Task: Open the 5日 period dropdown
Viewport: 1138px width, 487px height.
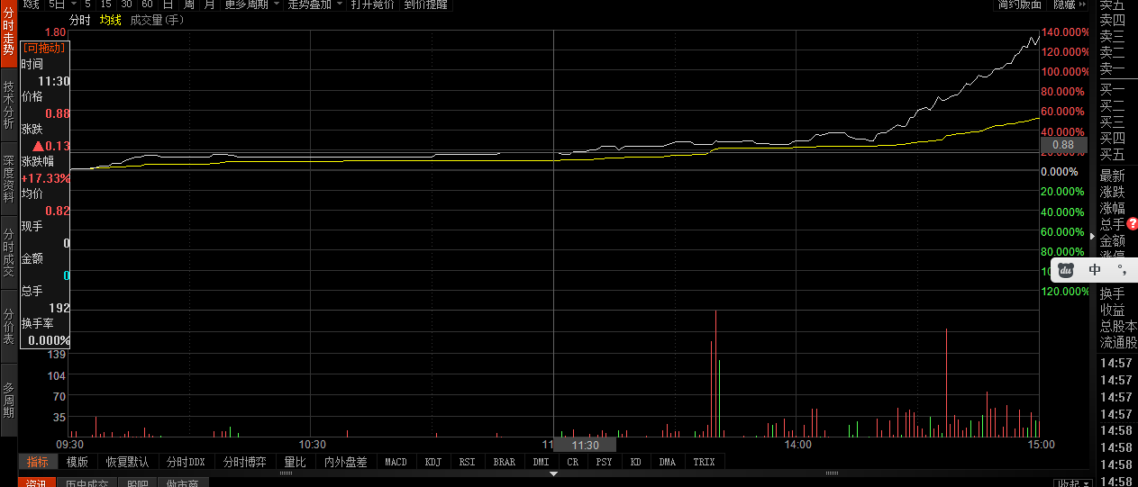Action: click(59, 5)
